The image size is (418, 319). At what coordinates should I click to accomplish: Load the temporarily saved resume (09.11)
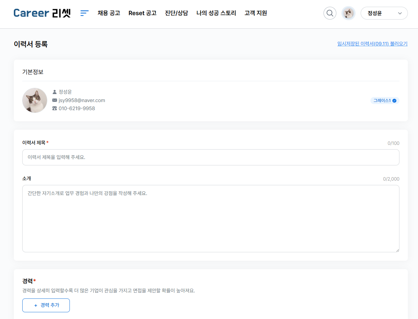(372, 44)
